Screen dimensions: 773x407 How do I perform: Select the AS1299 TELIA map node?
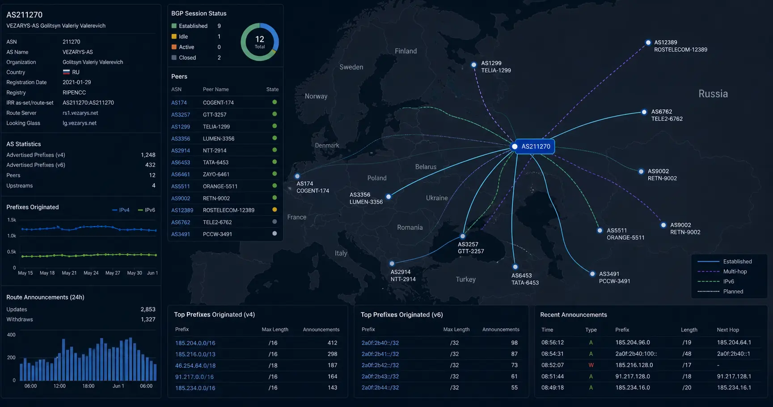[474, 65]
